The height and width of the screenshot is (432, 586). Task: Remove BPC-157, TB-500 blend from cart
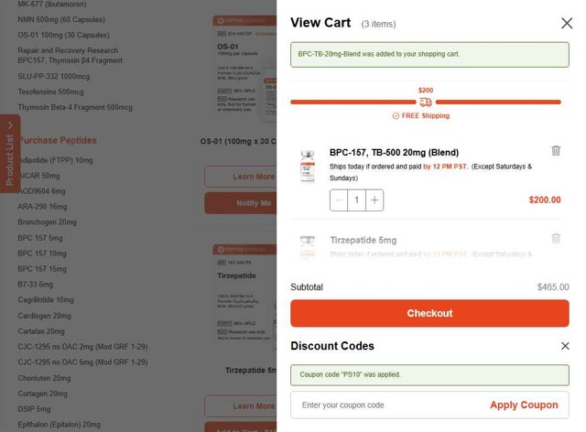point(556,151)
